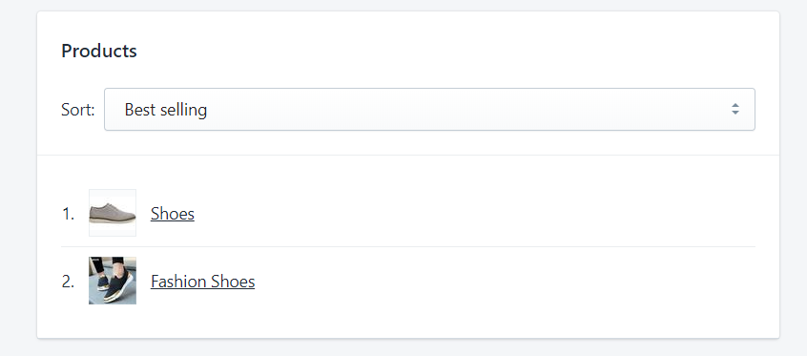
Task: Open the Fashion Shoes product link
Action: 203,282
